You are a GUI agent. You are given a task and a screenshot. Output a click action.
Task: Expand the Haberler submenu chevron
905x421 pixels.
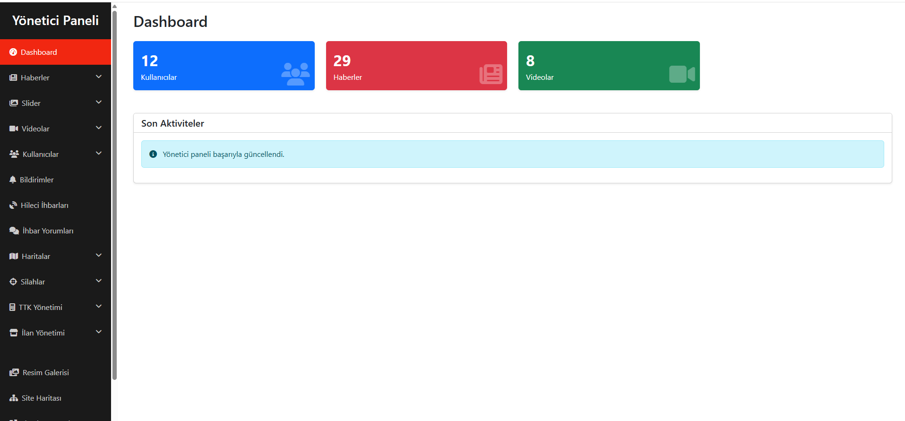(x=99, y=77)
